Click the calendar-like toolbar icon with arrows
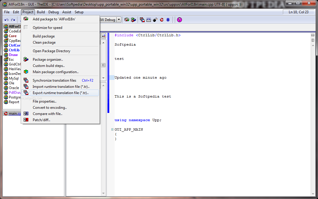 (x=149, y=20)
